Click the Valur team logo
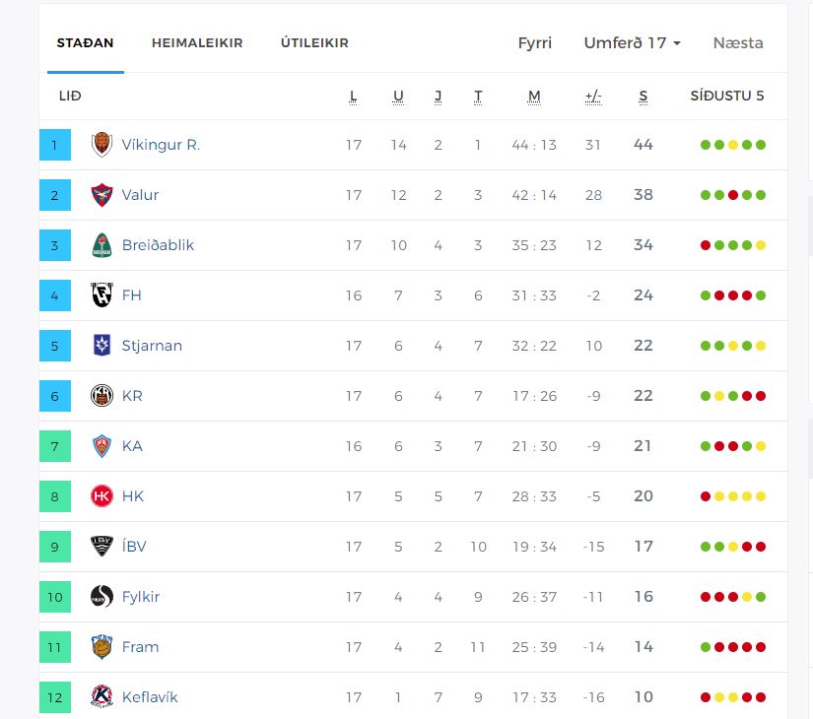Image resolution: width=813 pixels, height=719 pixels. click(x=102, y=195)
